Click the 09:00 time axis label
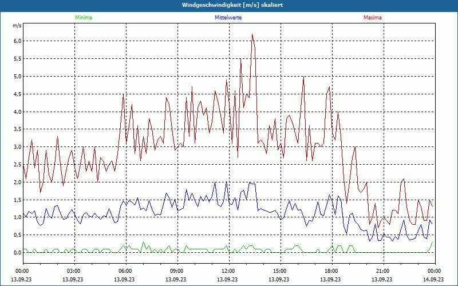This screenshot has width=458, height=286. [177, 271]
